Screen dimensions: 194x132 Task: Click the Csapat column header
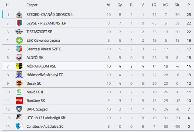click(32, 5)
